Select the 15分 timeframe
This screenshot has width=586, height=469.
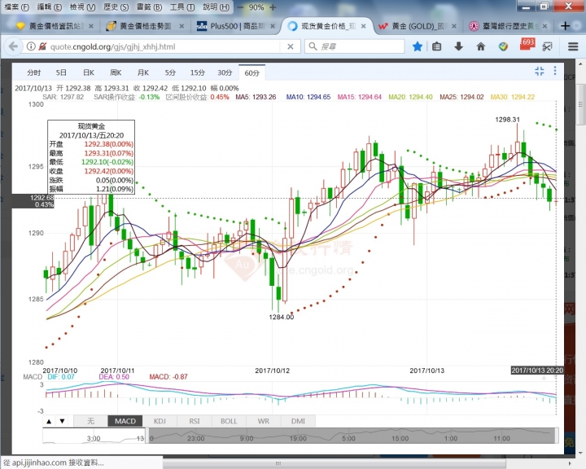pyautogui.click(x=197, y=72)
